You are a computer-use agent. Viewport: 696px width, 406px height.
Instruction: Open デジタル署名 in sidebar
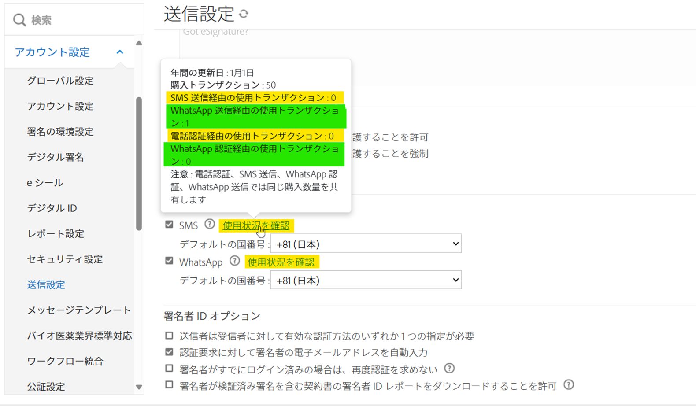click(56, 157)
